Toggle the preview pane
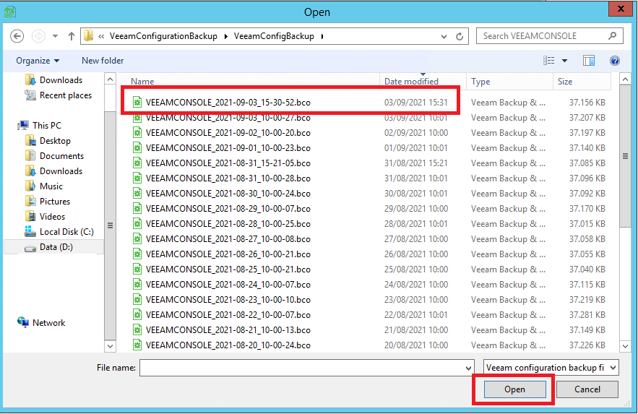 click(588, 61)
